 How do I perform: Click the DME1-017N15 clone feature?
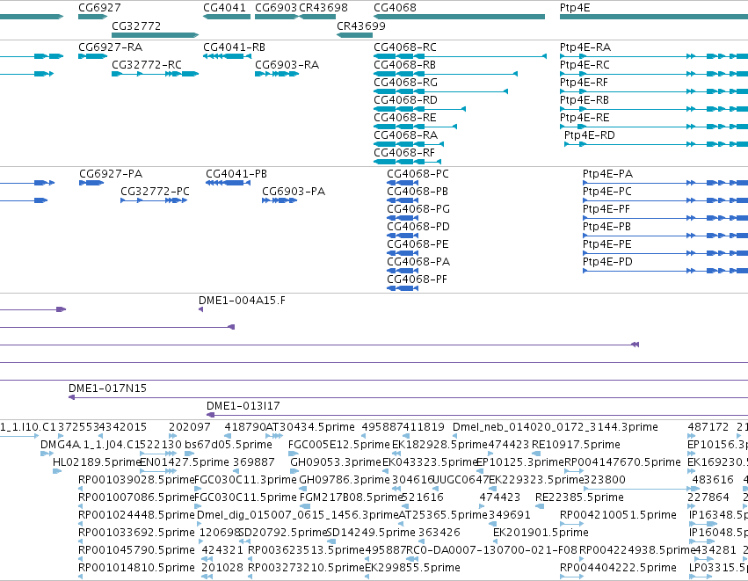(409, 397)
